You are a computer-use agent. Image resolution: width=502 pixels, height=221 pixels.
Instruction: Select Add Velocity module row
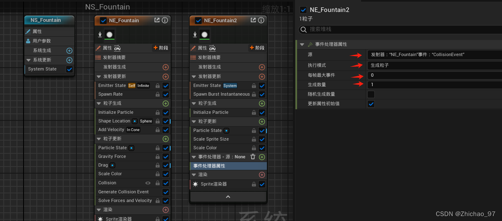(x=133, y=130)
